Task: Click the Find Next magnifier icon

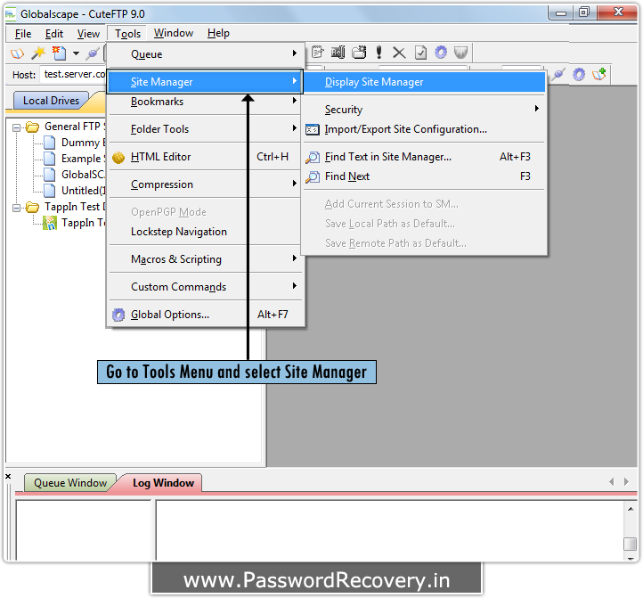Action: 313,176
